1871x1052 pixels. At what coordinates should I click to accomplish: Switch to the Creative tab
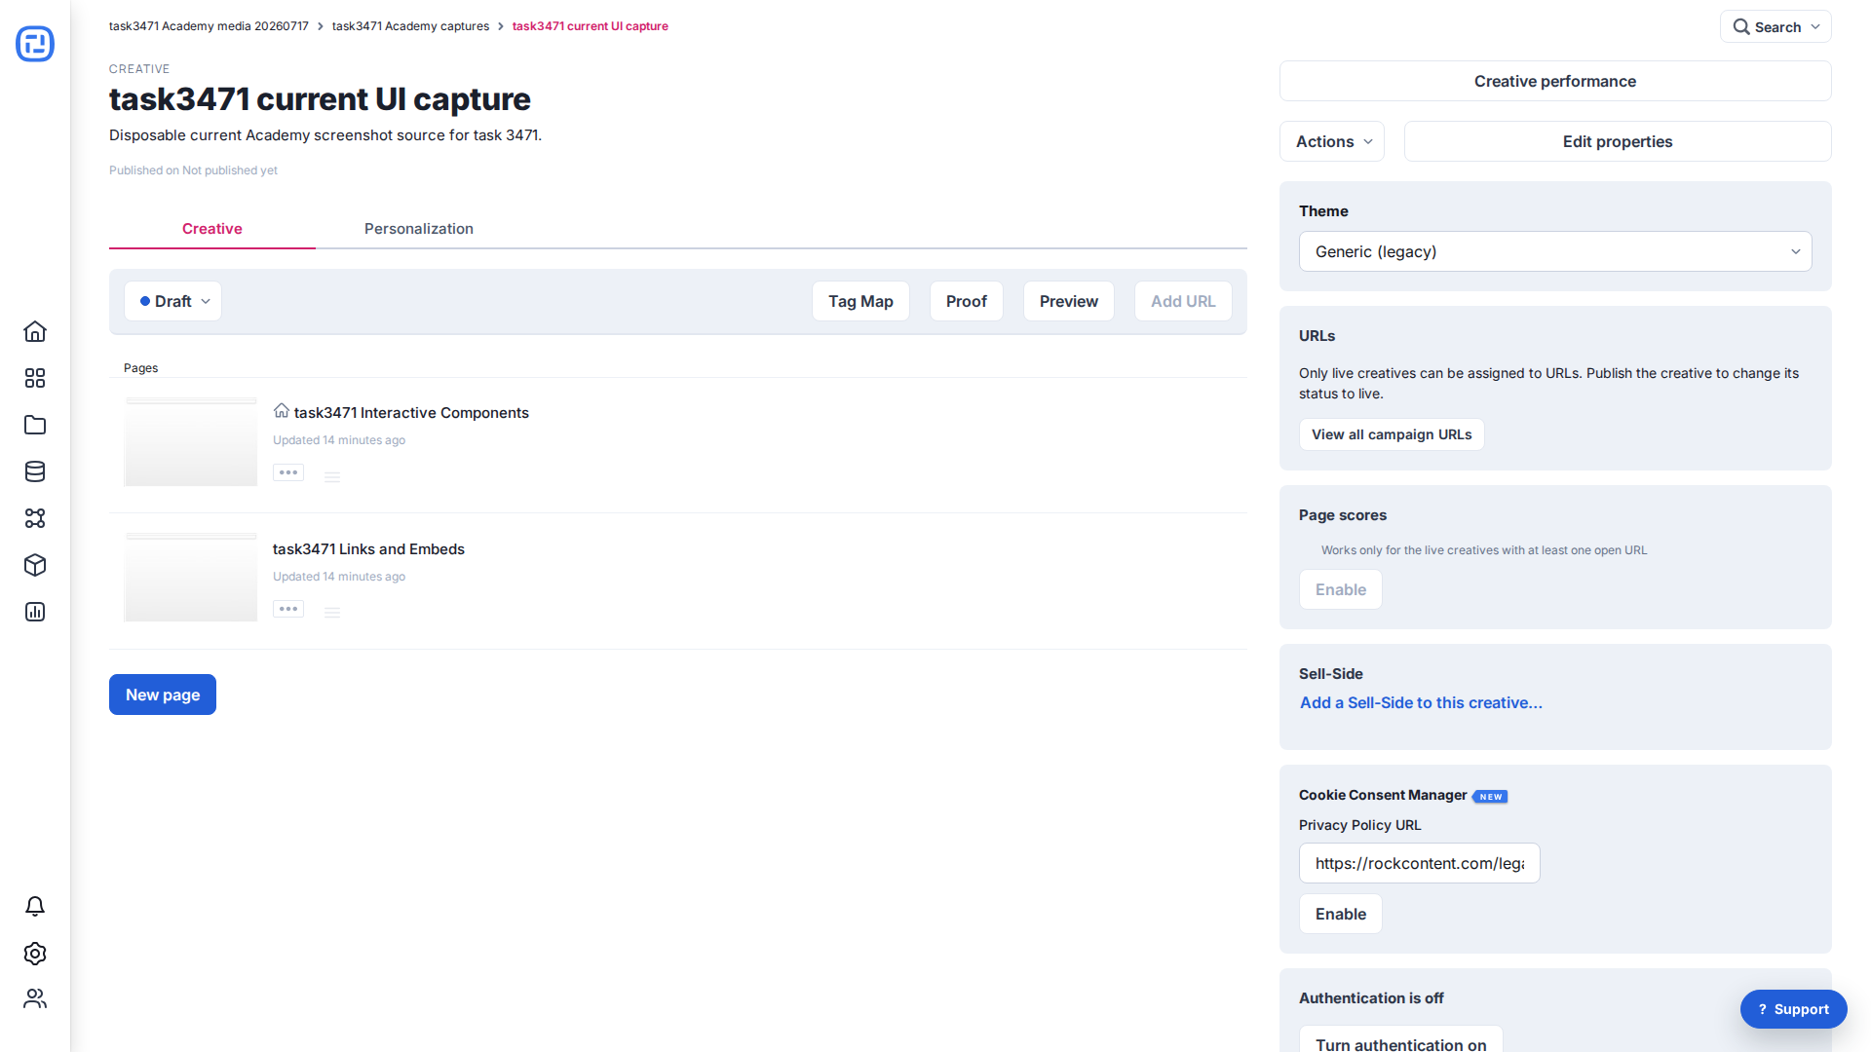click(212, 229)
